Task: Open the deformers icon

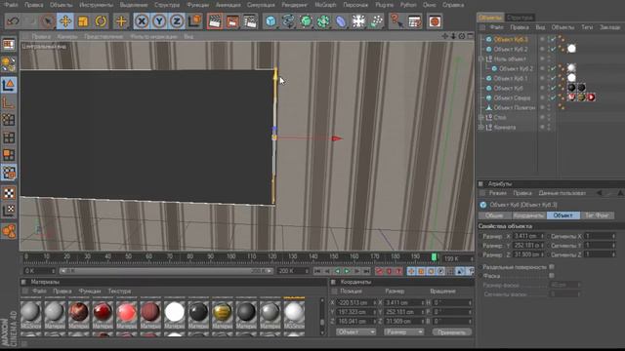Action: (x=341, y=21)
